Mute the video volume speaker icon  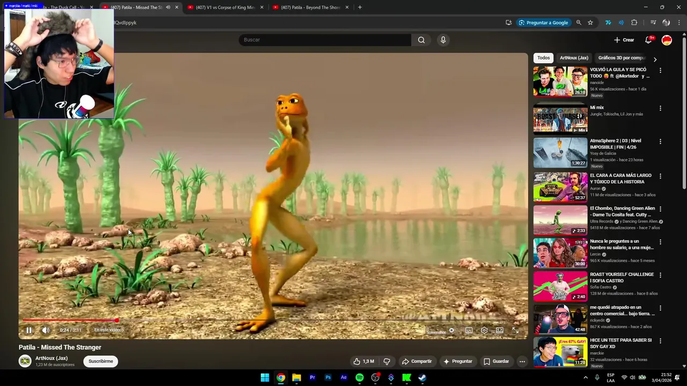(x=46, y=330)
